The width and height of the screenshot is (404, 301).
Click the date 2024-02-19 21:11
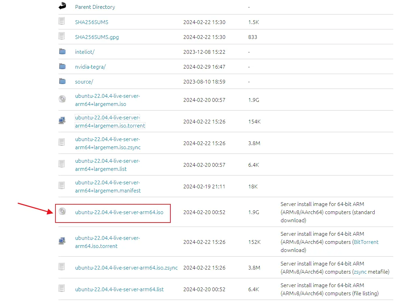204,187
